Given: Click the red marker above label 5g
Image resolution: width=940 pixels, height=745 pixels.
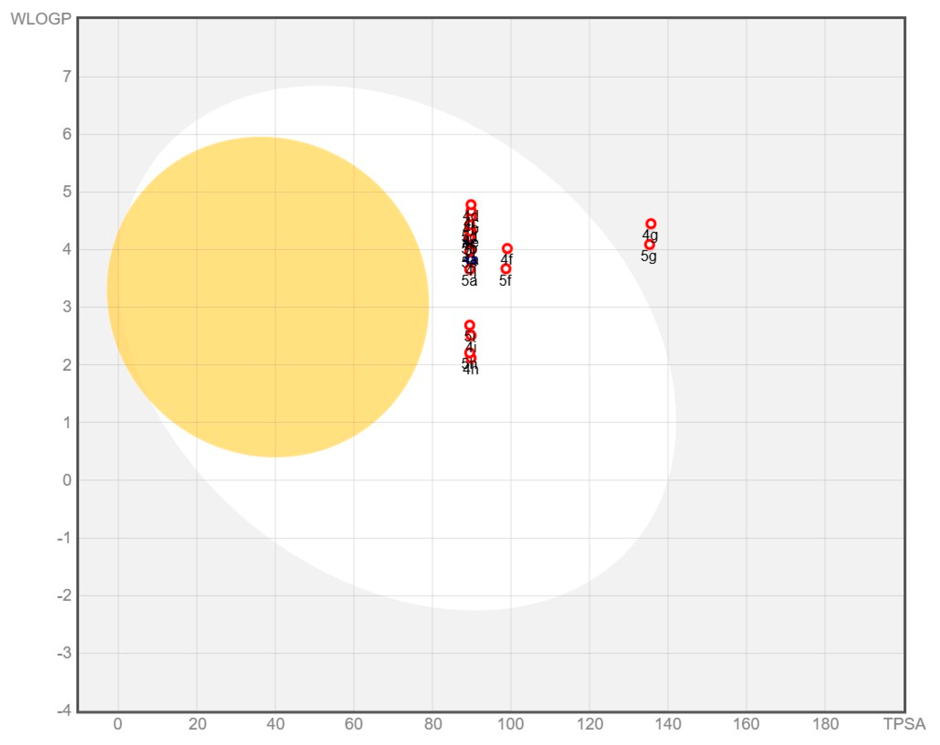Looking at the screenshot, I should [649, 244].
